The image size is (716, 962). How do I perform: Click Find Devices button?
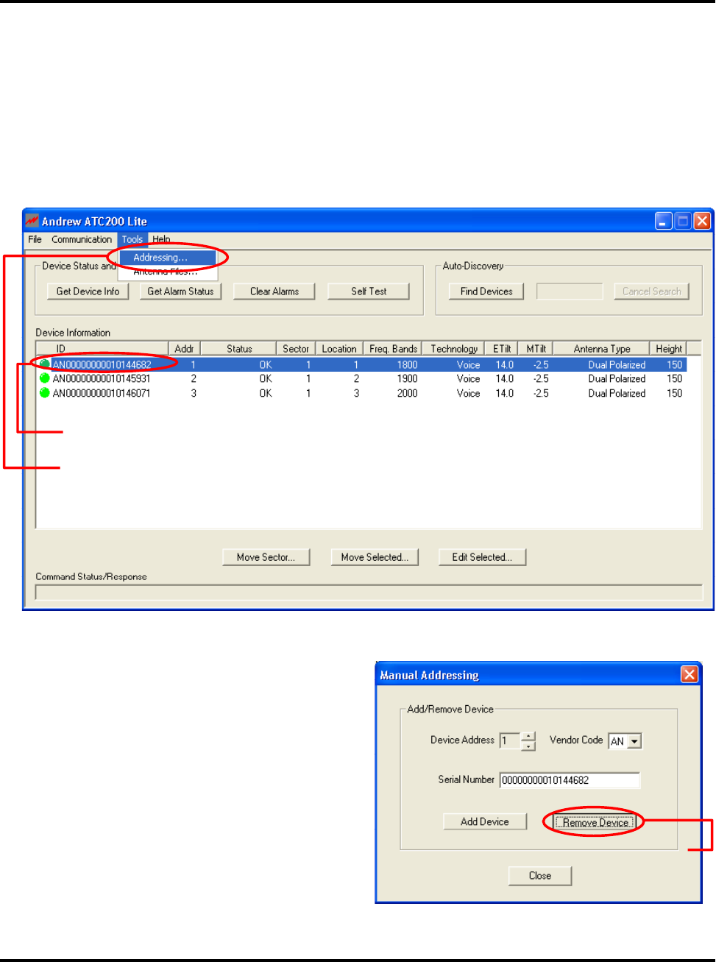(x=486, y=291)
